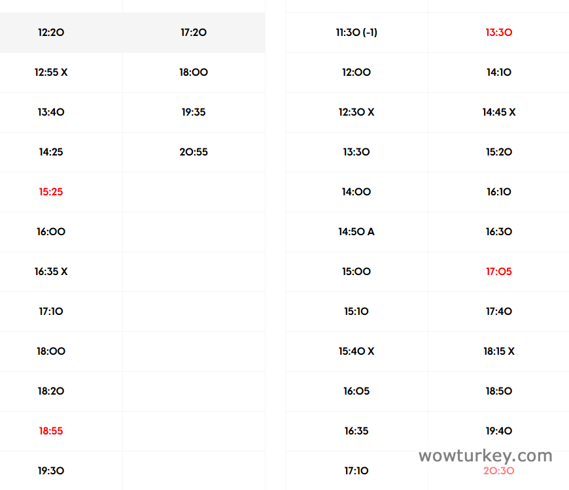Select the 19:30 time entry

coord(51,471)
